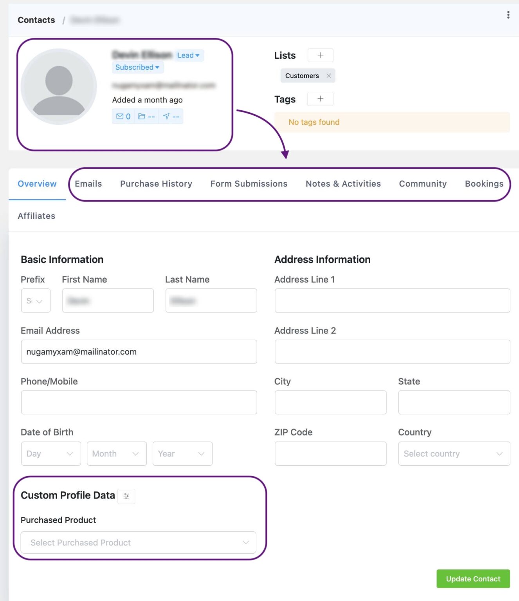Screen dimensions: 519x601
Task: Open the Select Purchased Product dropdown
Action: coord(139,543)
